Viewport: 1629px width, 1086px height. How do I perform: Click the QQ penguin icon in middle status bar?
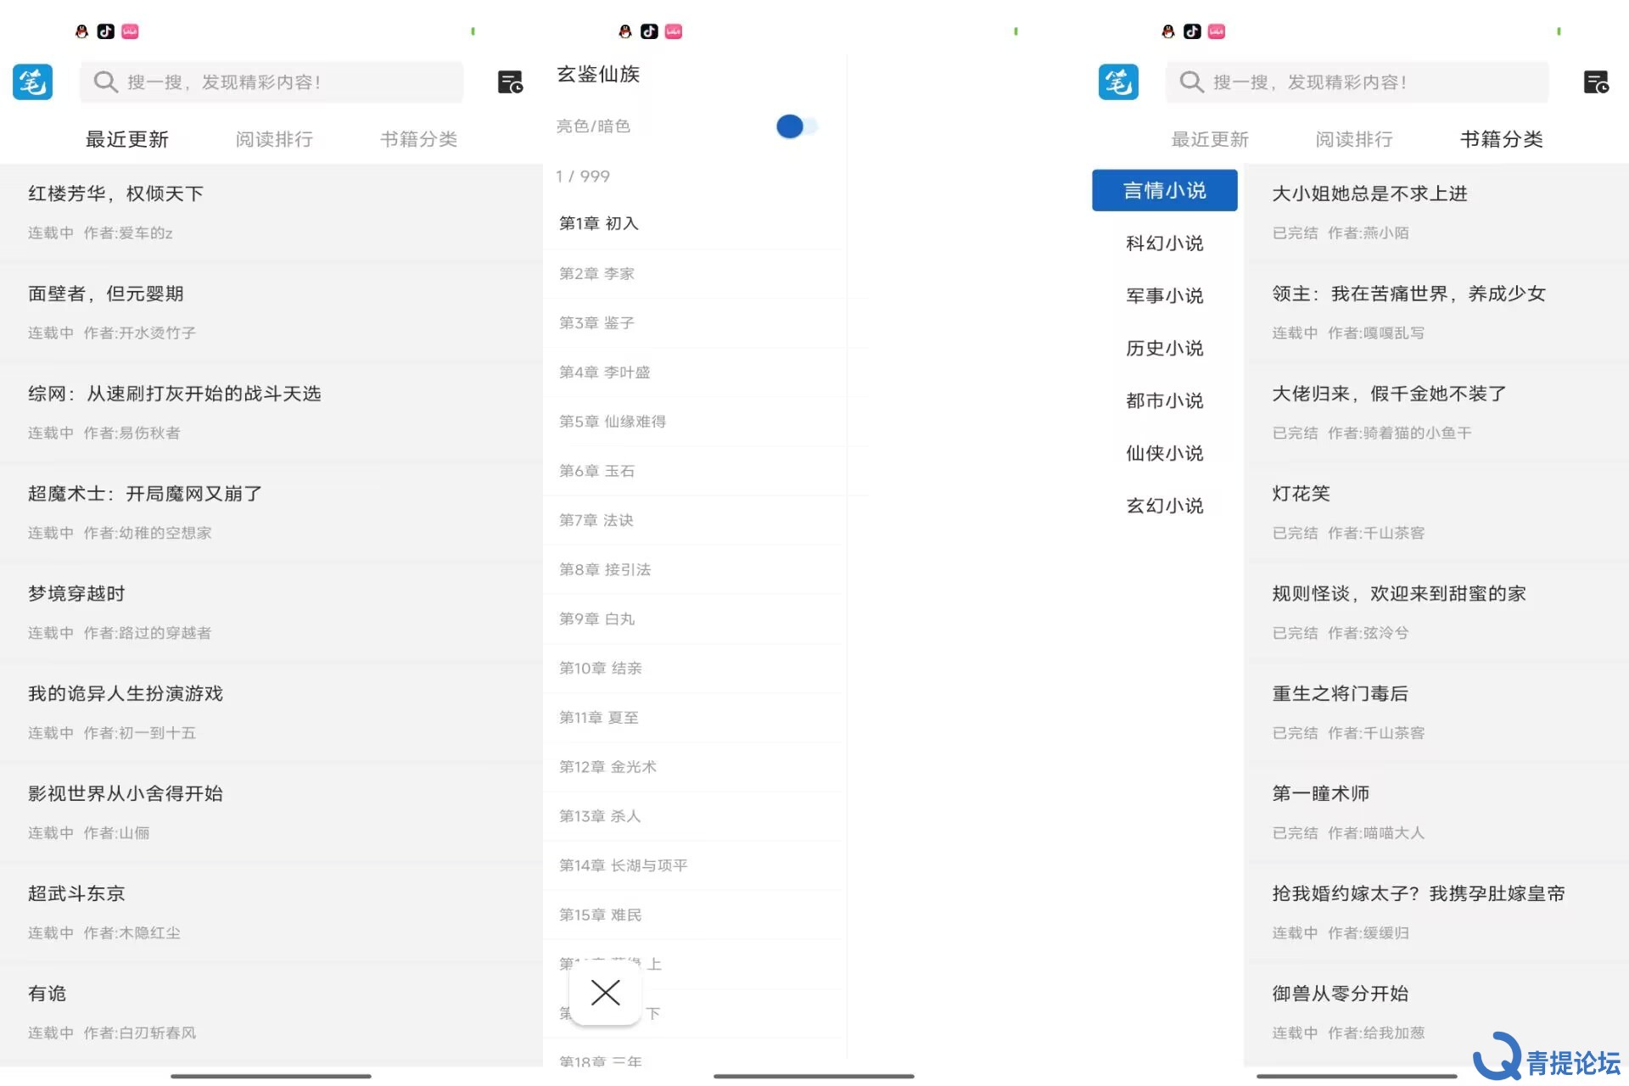tap(625, 31)
